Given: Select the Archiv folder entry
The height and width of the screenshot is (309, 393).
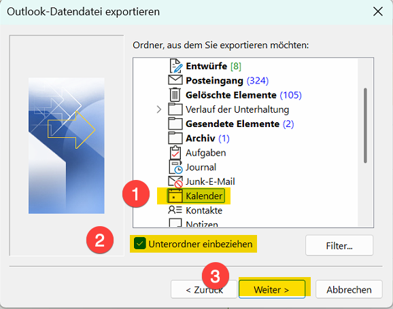Looking at the screenshot, I should pos(199,139).
